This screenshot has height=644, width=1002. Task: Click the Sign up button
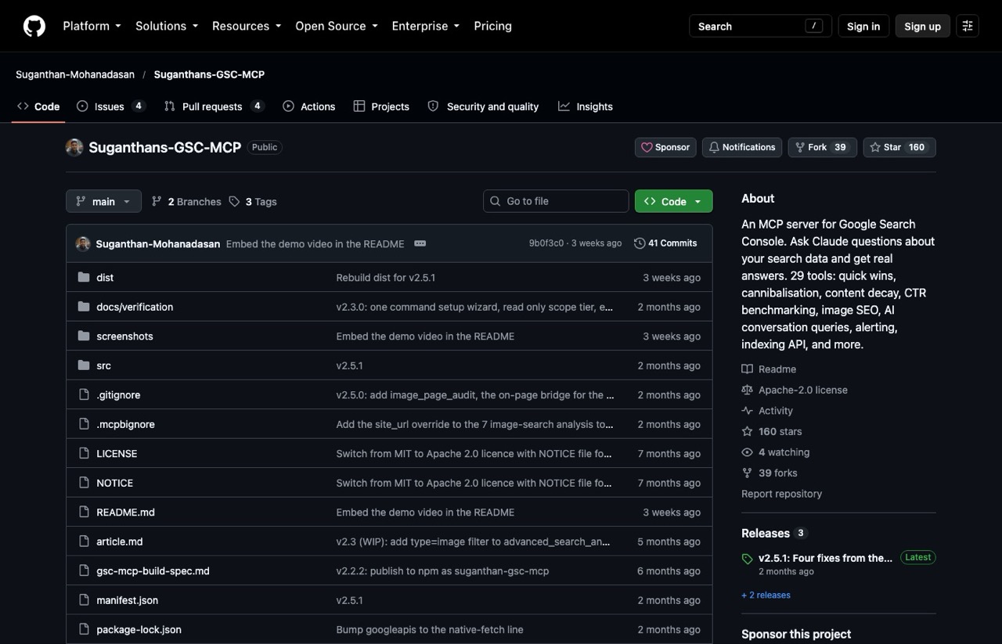[x=922, y=26]
